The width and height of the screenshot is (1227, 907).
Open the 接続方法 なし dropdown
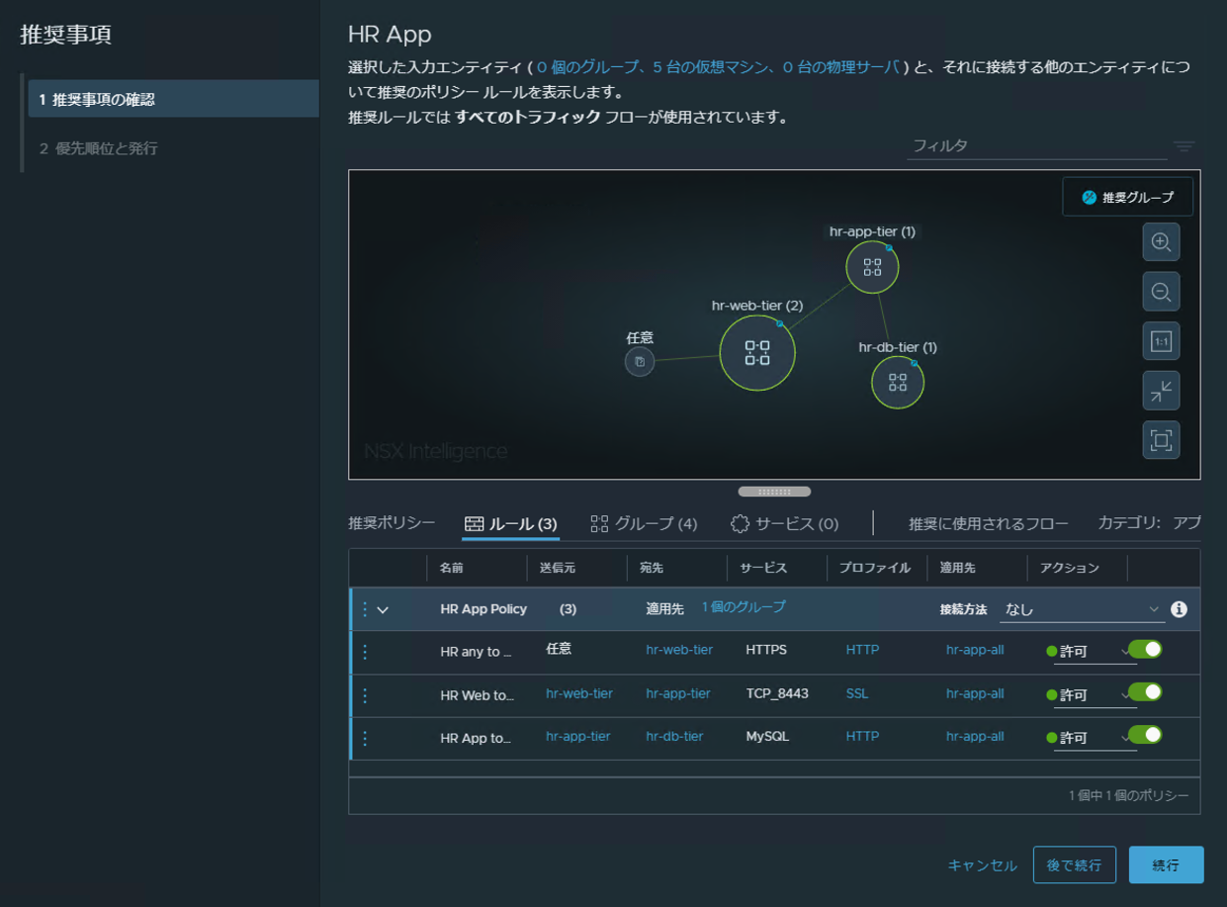1082,609
